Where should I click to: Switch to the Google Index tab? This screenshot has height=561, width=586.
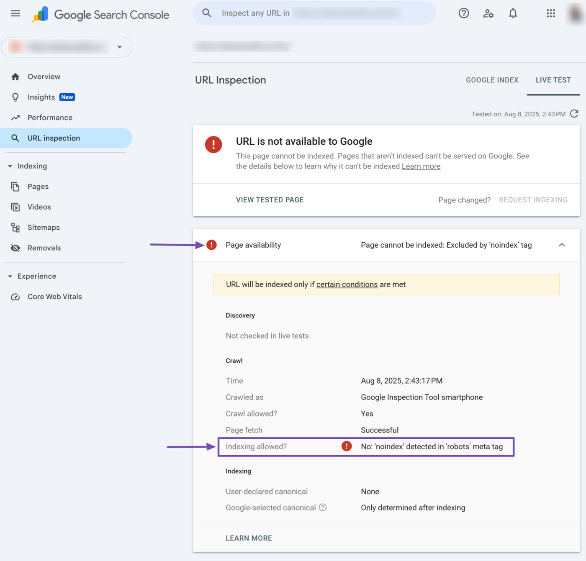click(x=492, y=80)
